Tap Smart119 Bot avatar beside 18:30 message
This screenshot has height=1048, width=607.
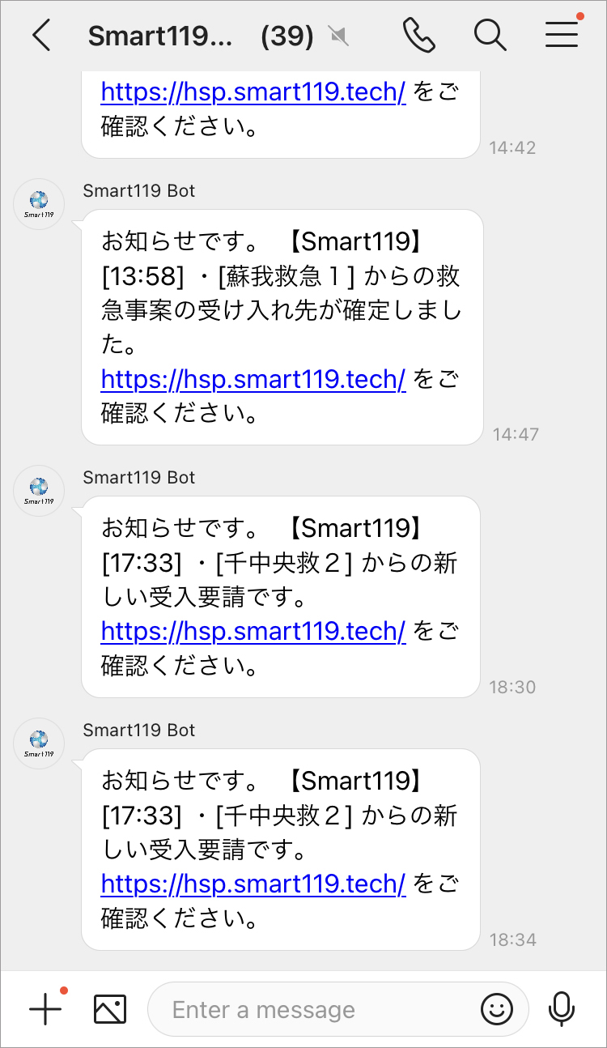[x=39, y=491]
